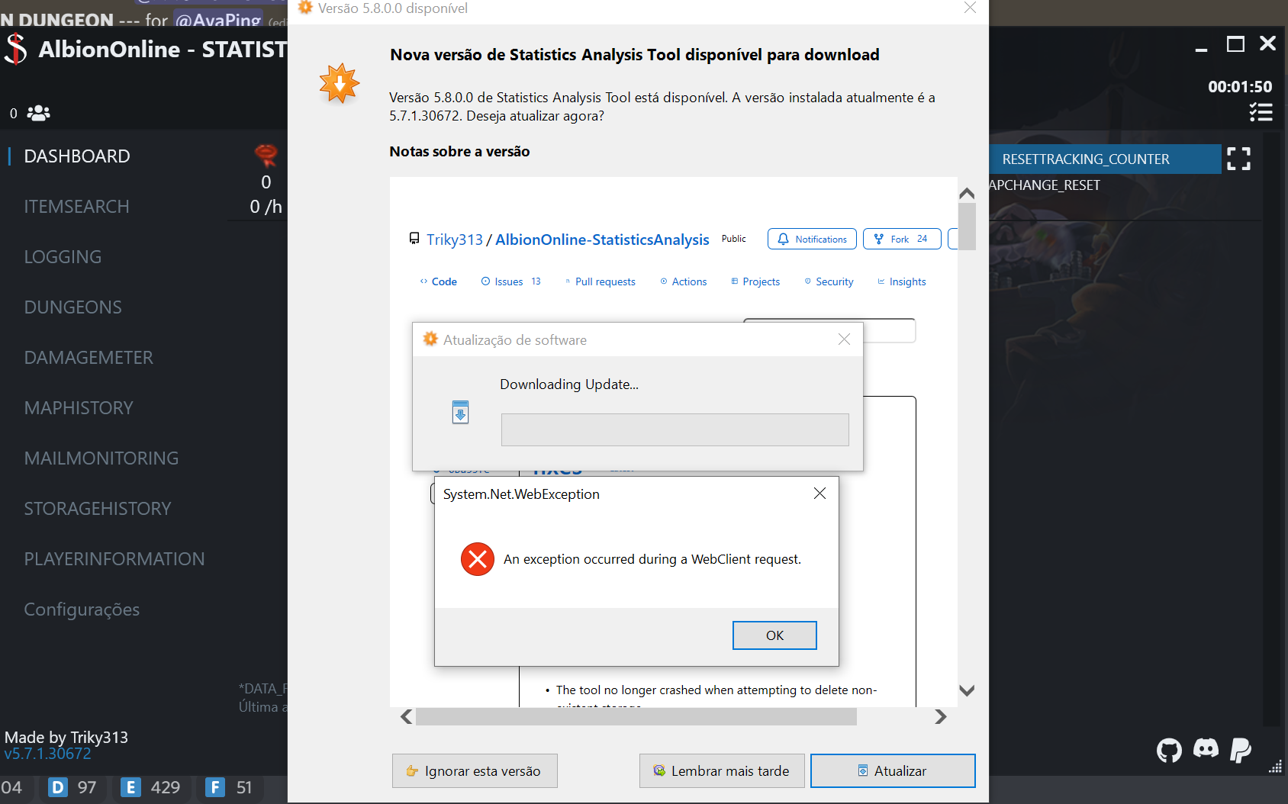The height and width of the screenshot is (804, 1288).
Task: Open the GitHub icon in the app footer
Action: (x=1169, y=751)
